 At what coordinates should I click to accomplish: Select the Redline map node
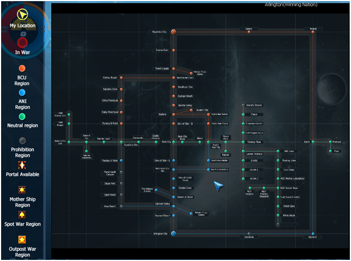tap(174, 114)
